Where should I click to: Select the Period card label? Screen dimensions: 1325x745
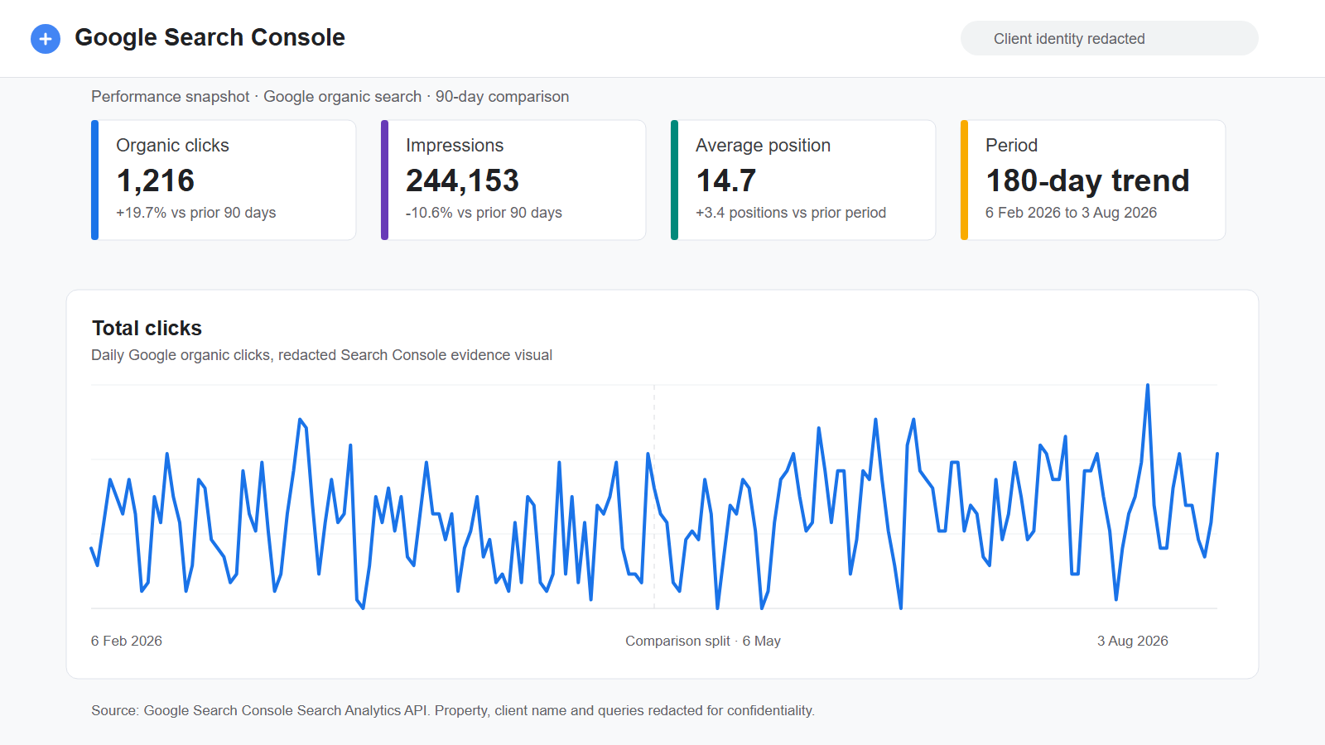click(1011, 146)
